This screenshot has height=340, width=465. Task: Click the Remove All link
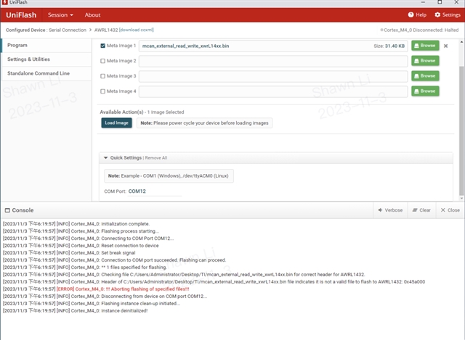click(156, 158)
